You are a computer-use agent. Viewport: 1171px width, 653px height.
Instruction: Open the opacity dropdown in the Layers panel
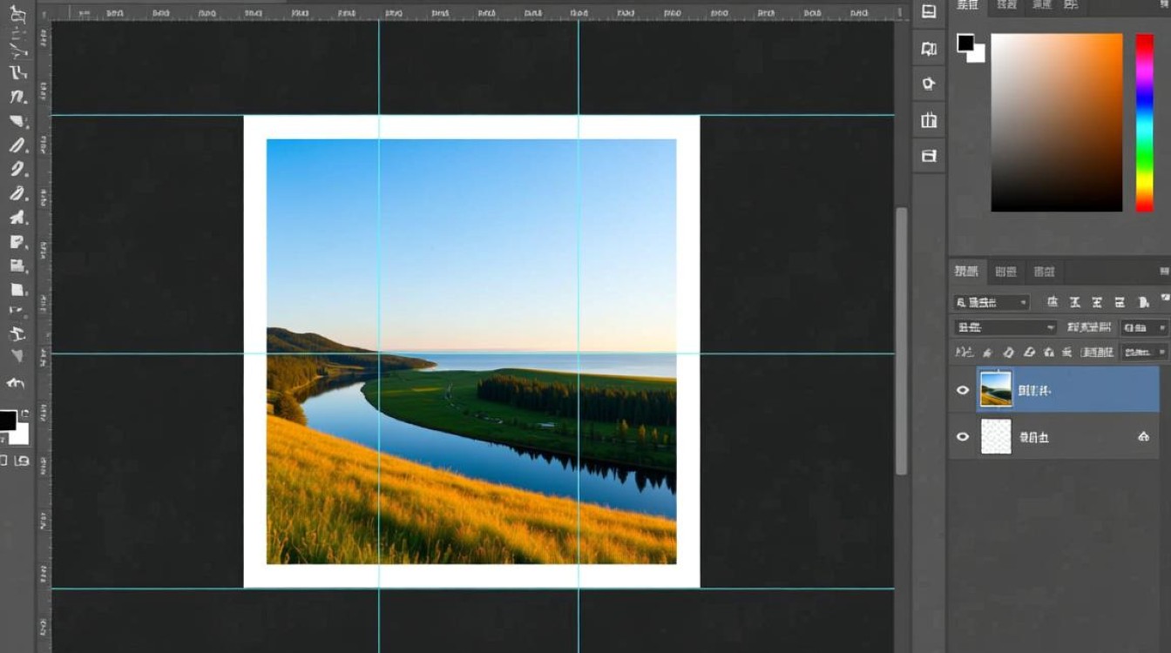[x=1145, y=327]
